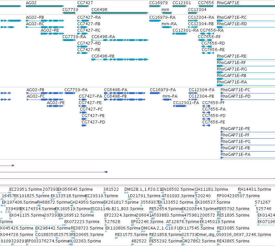Click the RhoGAP71E gene label
Image resolution: width=275 pixels, height=246 pixels.
pyautogui.click(x=228, y=3)
